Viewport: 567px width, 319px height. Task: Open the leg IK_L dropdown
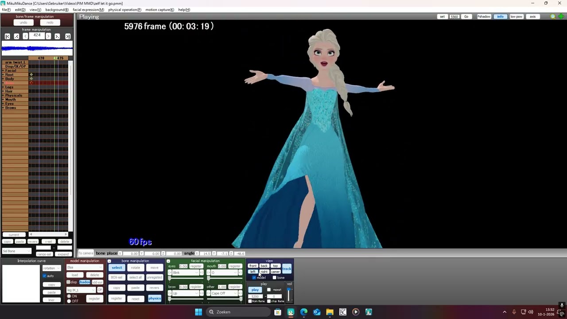click(x=81, y=290)
